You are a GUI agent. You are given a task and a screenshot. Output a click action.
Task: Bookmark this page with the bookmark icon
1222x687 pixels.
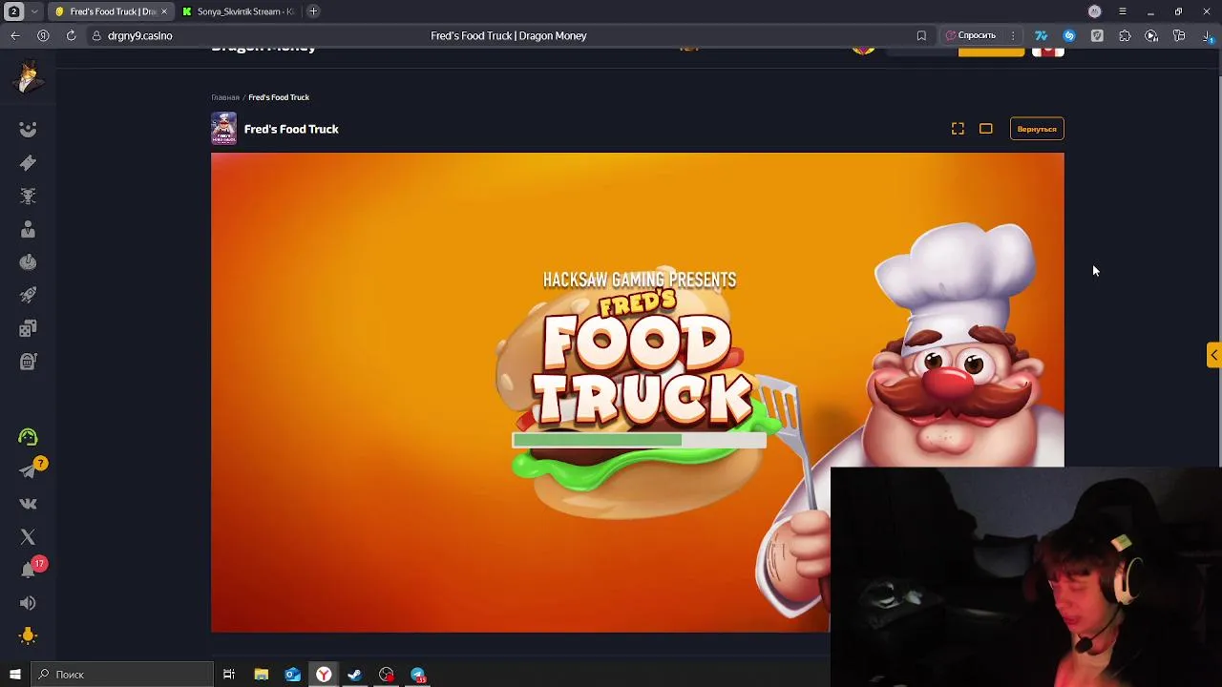tap(921, 35)
